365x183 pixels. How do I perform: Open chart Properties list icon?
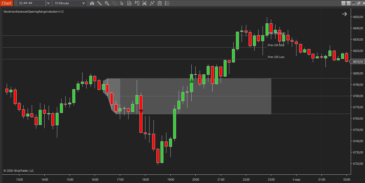(167, 3)
